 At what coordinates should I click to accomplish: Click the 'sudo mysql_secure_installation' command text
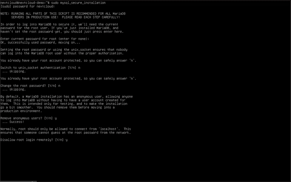tap(78, 3)
